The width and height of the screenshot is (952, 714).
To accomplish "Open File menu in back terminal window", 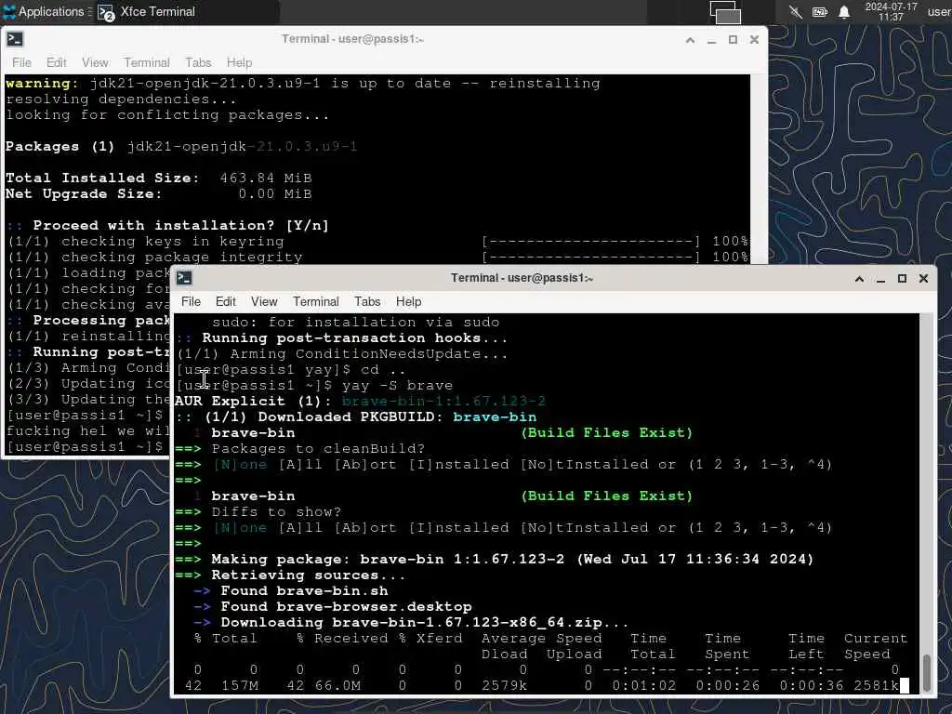I will (22, 62).
